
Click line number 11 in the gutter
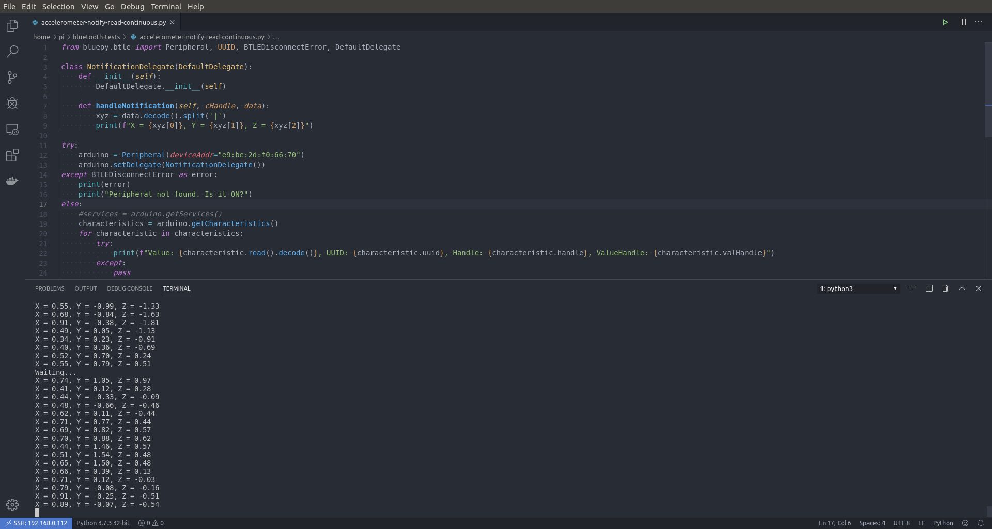pyautogui.click(x=43, y=146)
